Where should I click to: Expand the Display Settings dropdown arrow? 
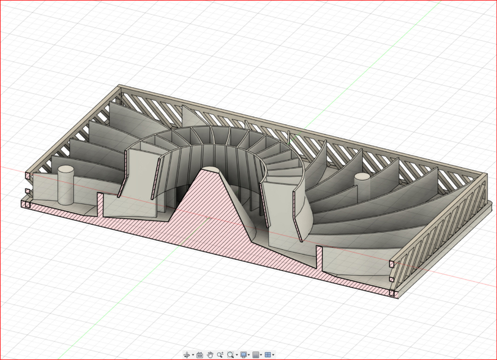[249, 355]
